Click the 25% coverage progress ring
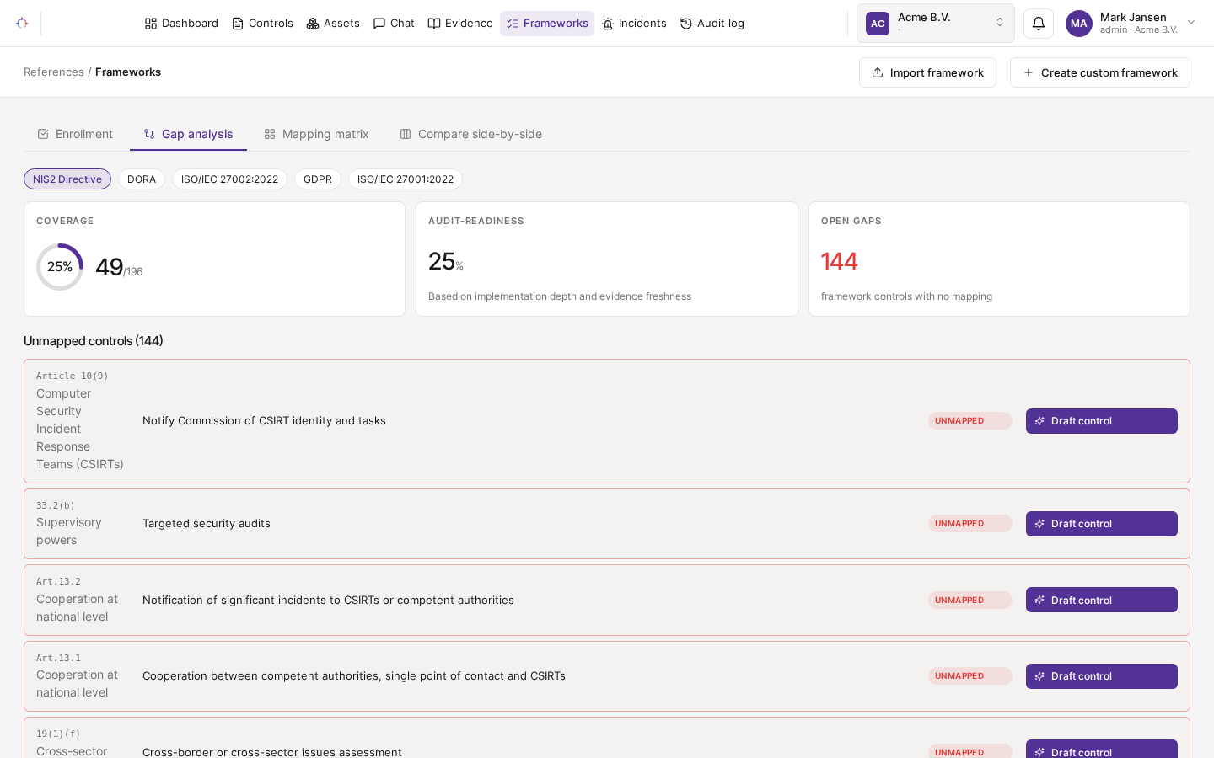 click(x=60, y=267)
